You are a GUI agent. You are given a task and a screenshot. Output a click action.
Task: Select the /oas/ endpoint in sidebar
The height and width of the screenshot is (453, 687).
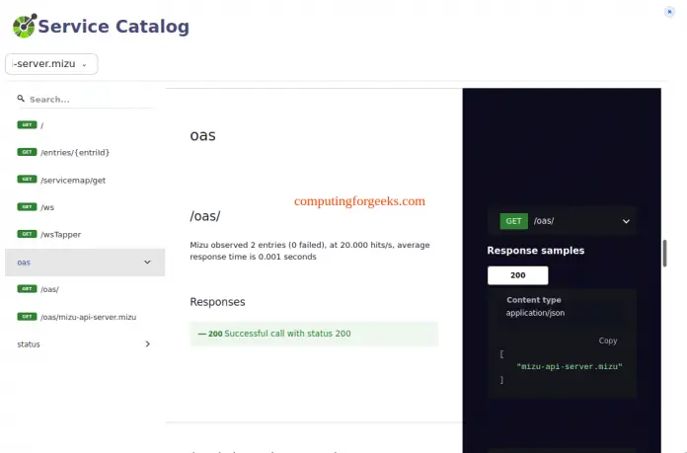[x=50, y=289]
